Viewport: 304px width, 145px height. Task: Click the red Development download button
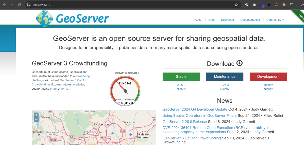[268, 77]
